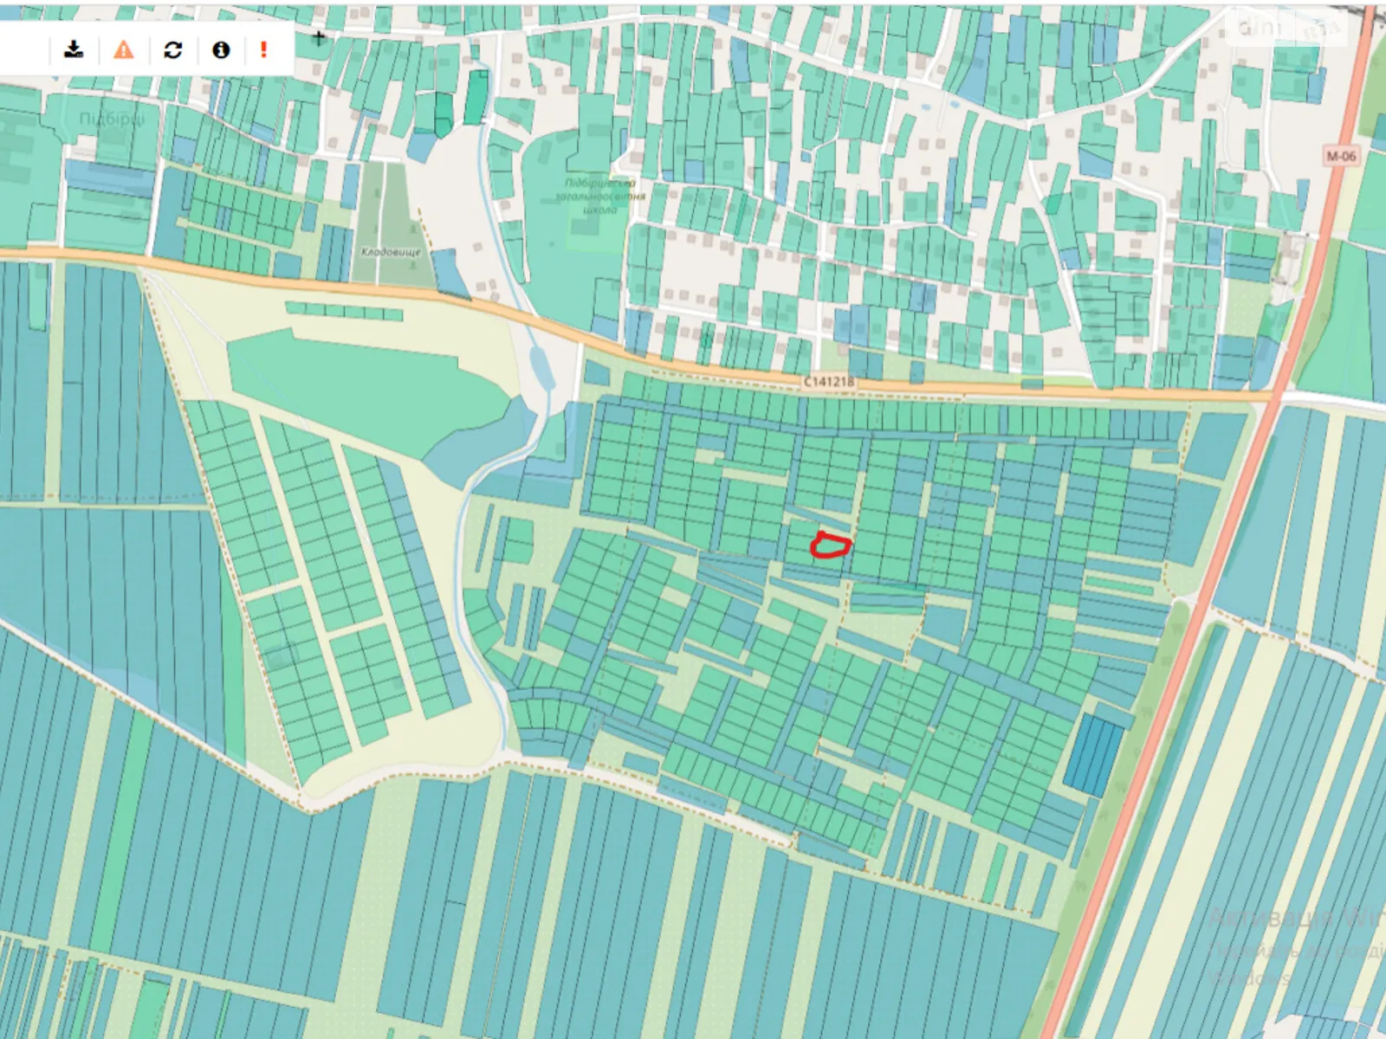Select the red-outlined land parcel

[x=830, y=545]
